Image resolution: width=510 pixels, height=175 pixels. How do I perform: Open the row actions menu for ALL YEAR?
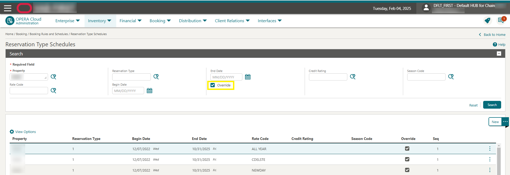click(490, 149)
